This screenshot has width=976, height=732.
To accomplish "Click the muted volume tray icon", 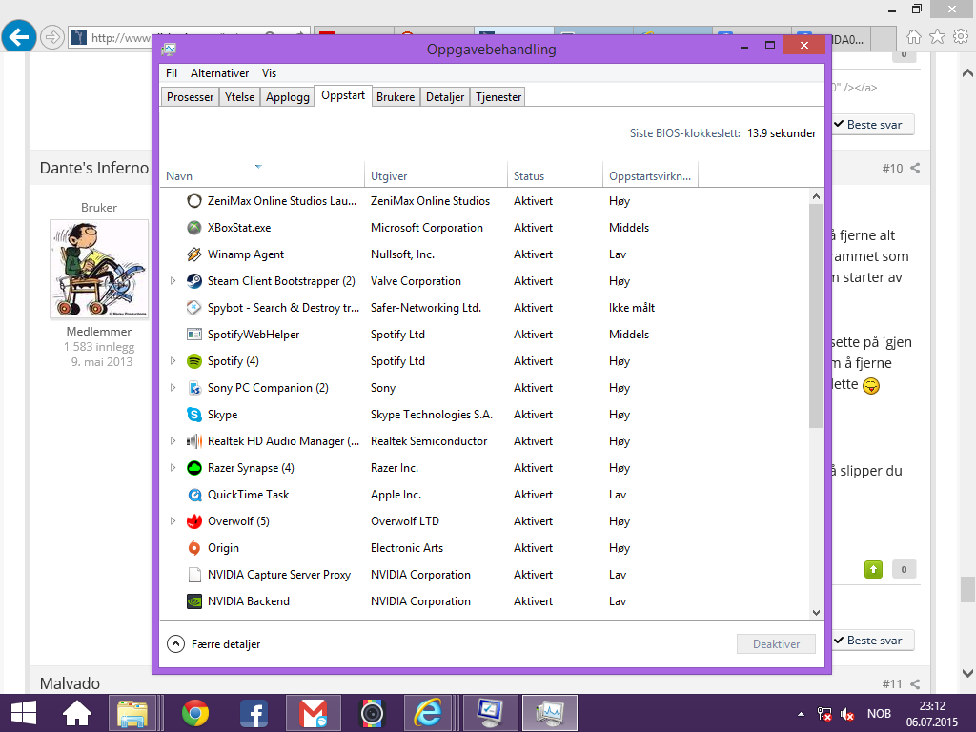I will pos(847,714).
